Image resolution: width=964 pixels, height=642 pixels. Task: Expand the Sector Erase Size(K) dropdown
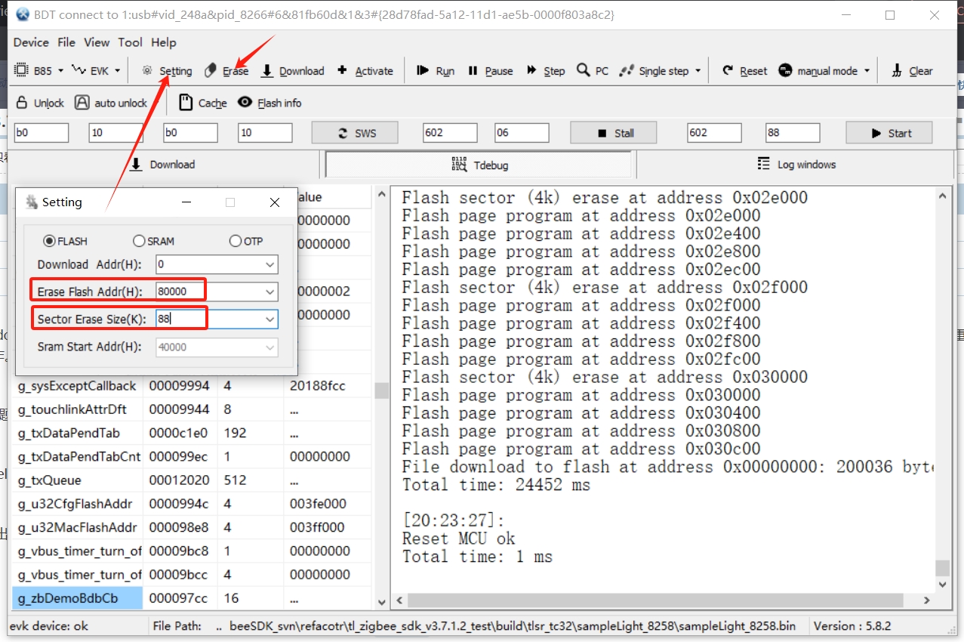[270, 319]
